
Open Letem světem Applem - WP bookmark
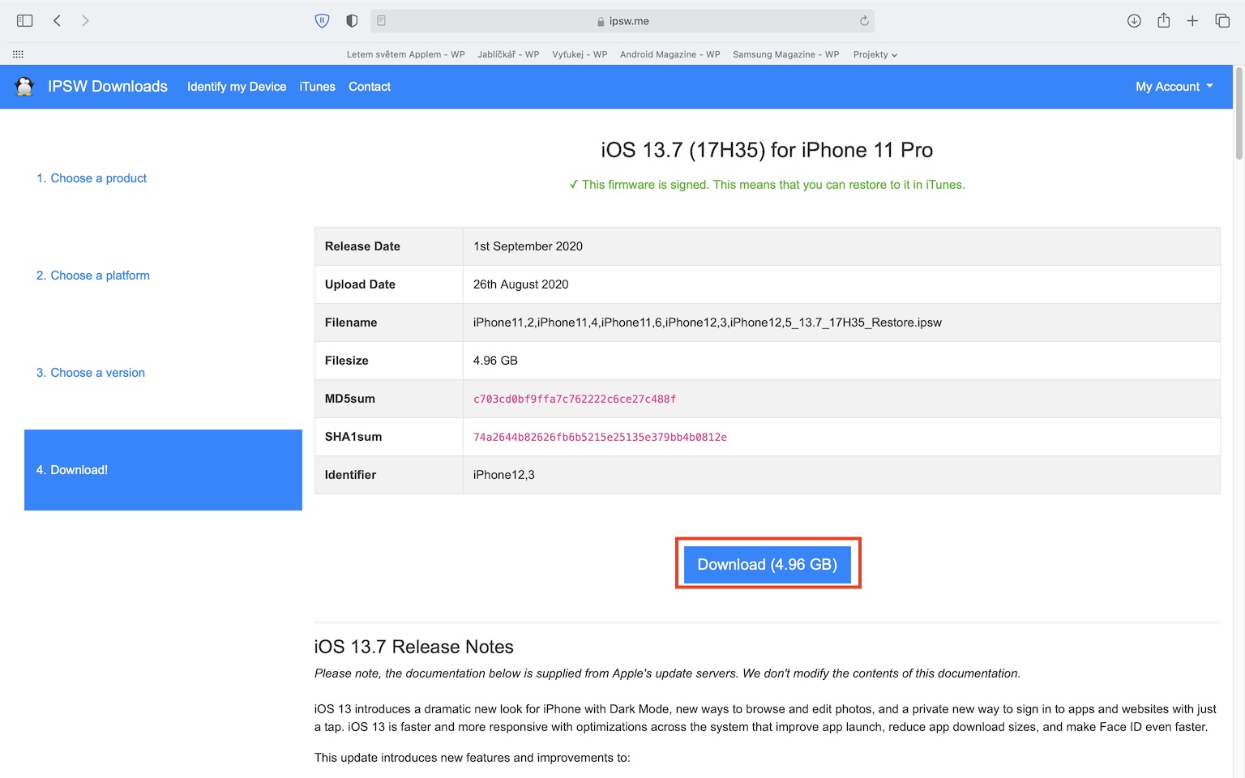405,54
